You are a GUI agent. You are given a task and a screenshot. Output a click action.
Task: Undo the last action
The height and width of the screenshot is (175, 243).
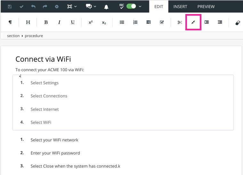tap(33, 6)
